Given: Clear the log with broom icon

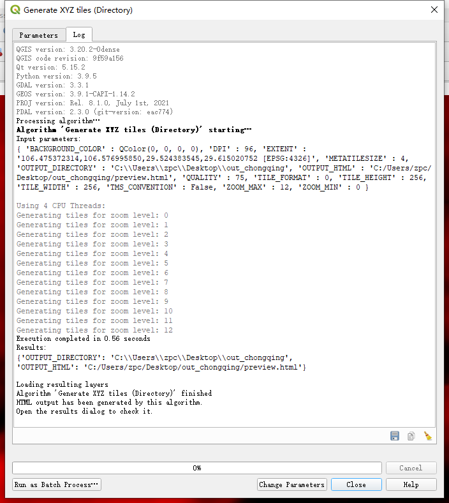Looking at the screenshot, I should (427, 436).
